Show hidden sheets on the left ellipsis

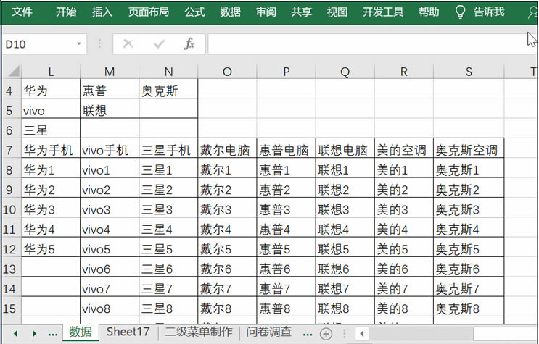click(x=52, y=334)
